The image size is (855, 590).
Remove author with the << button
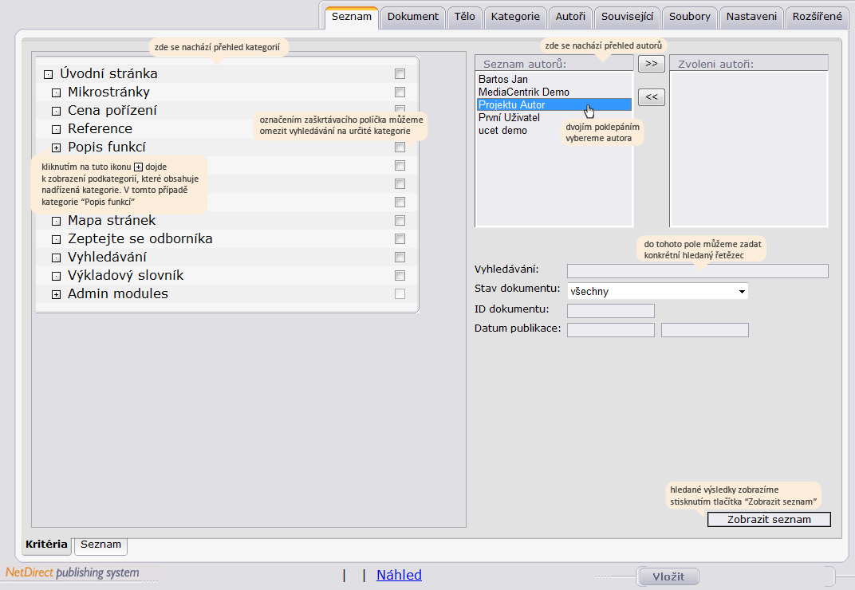(651, 97)
